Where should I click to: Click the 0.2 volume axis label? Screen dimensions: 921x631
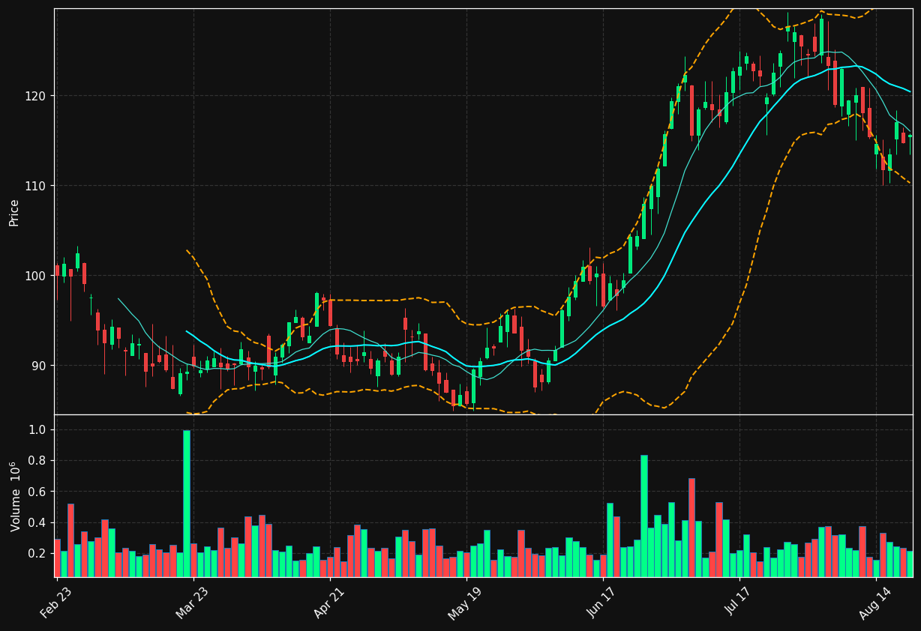(x=37, y=553)
